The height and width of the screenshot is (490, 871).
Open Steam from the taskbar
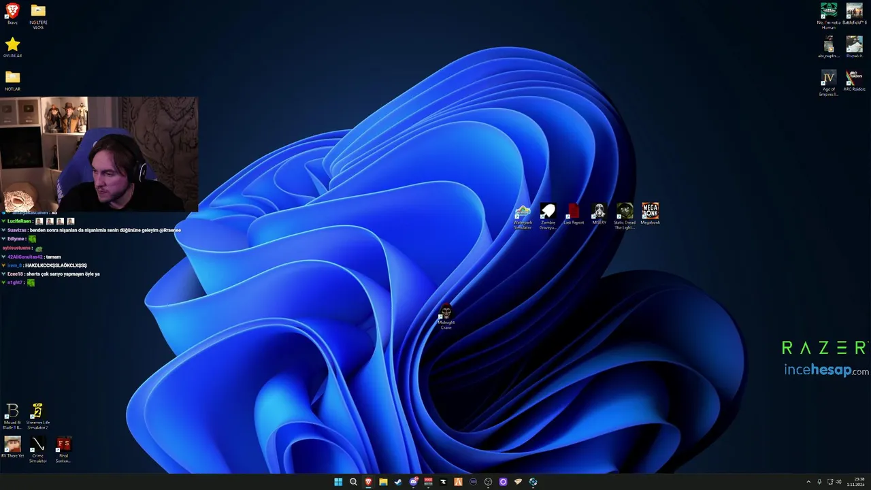click(x=398, y=482)
